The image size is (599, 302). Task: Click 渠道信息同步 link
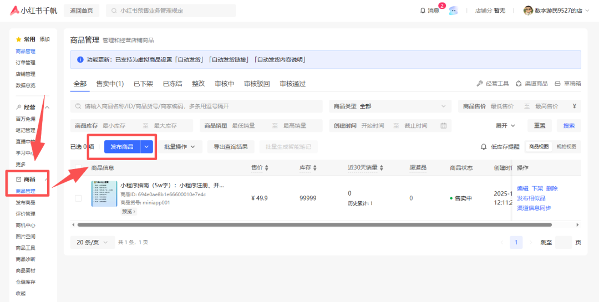(x=534, y=208)
